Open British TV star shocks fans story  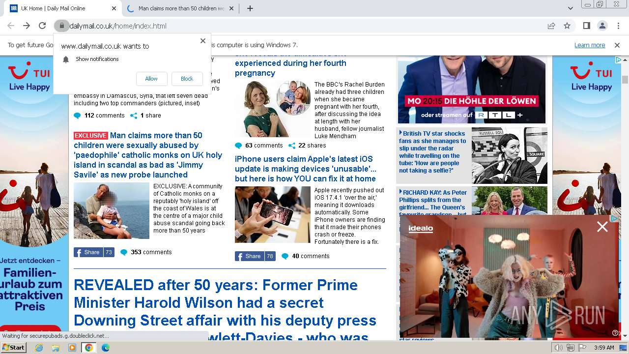tap(432, 152)
